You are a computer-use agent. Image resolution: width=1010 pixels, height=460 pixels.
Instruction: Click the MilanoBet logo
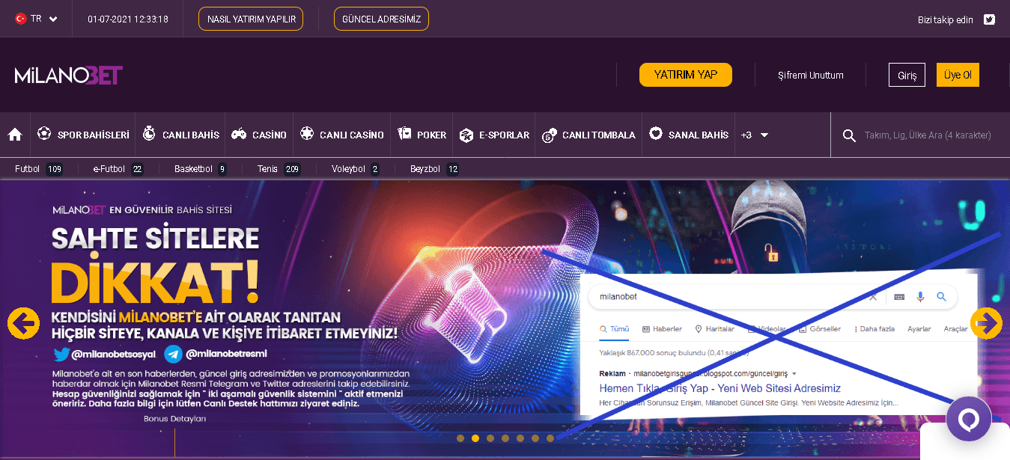pyautogui.click(x=69, y=75)
